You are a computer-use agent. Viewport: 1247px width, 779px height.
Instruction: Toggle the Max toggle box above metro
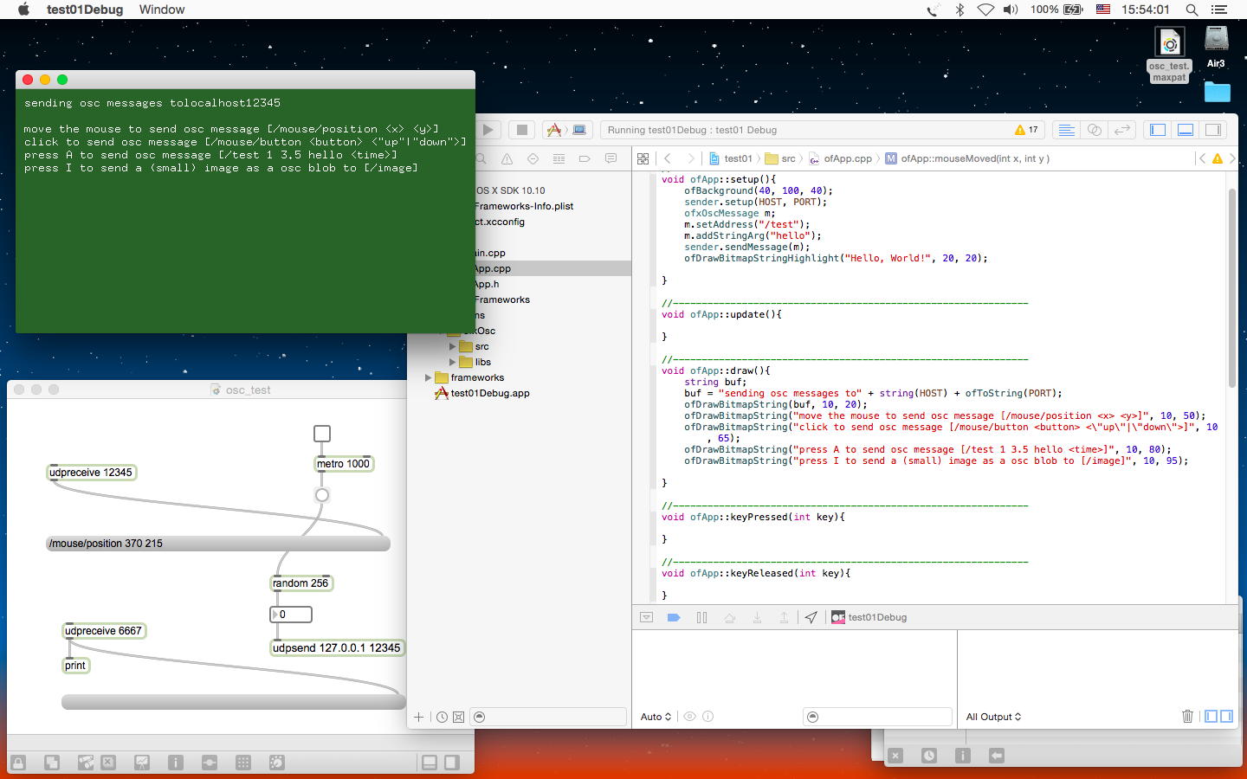coord(322,434)
